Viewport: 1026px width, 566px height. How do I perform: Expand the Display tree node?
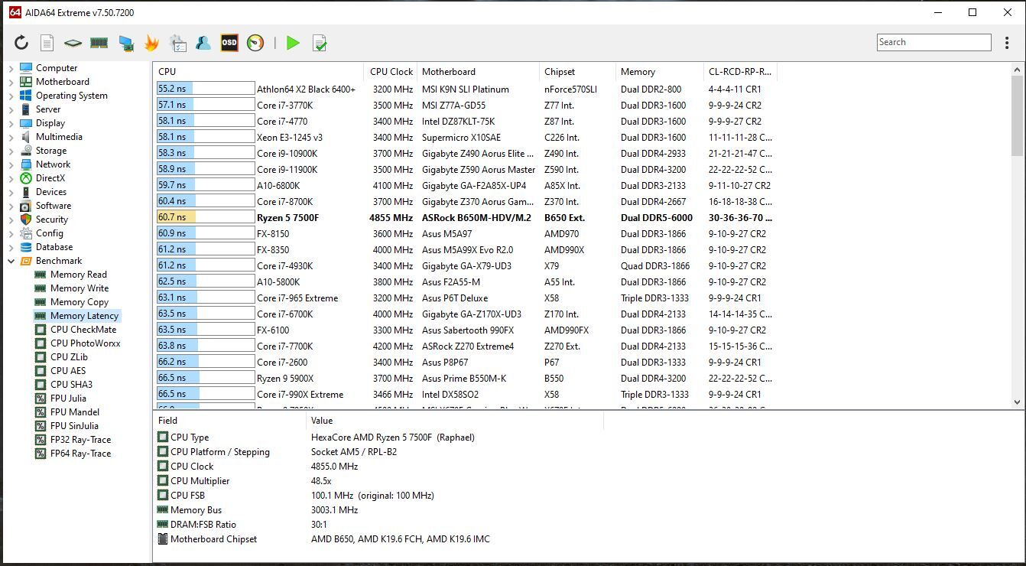tap(11, 123)
